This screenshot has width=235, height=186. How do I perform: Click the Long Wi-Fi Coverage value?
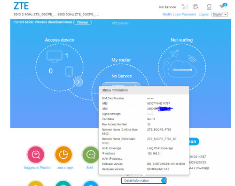[x=160, y=148]
